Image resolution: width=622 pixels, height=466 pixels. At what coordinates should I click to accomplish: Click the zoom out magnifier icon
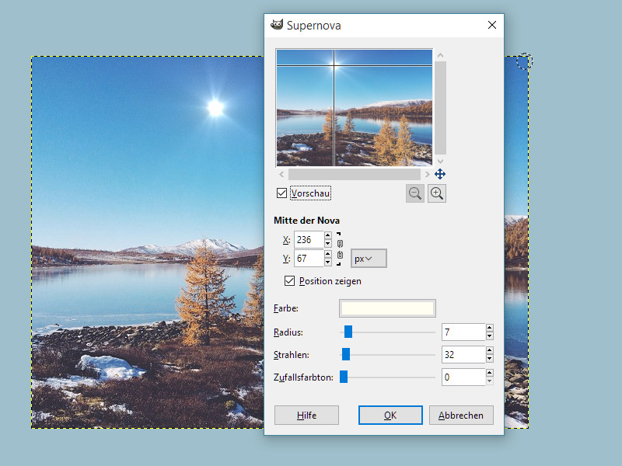415,194
